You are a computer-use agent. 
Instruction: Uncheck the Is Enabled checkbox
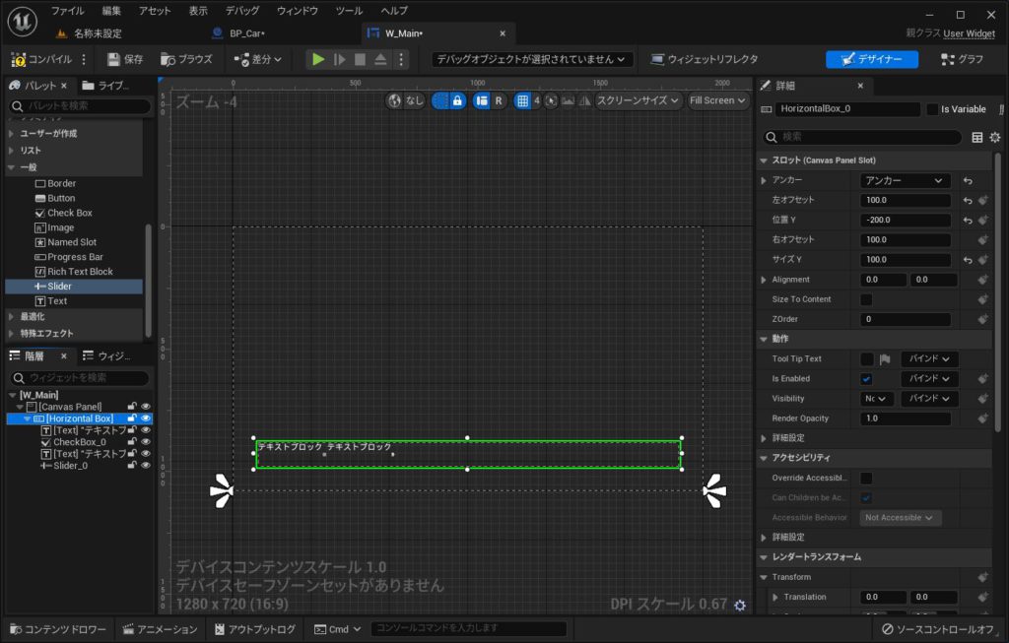866,379
